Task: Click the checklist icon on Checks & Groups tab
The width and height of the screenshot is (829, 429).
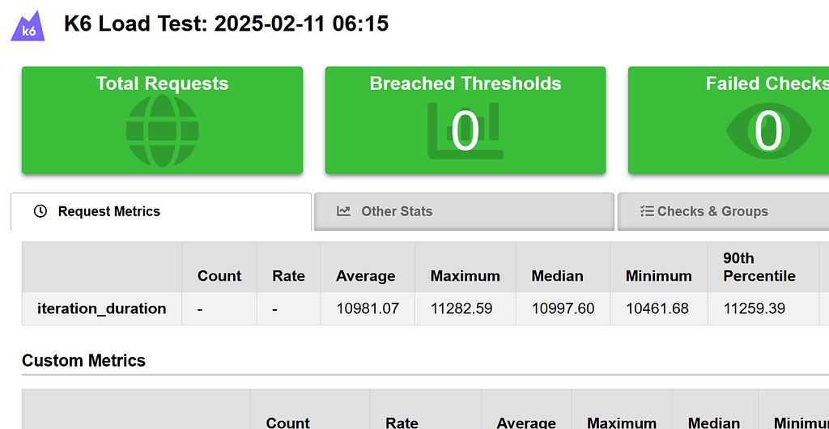Action: pyautogui.click(x=647, y=211)
